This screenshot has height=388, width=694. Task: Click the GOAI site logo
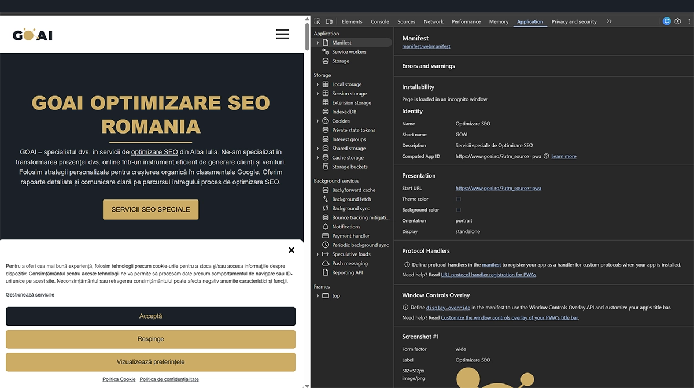tap(32, 35)
